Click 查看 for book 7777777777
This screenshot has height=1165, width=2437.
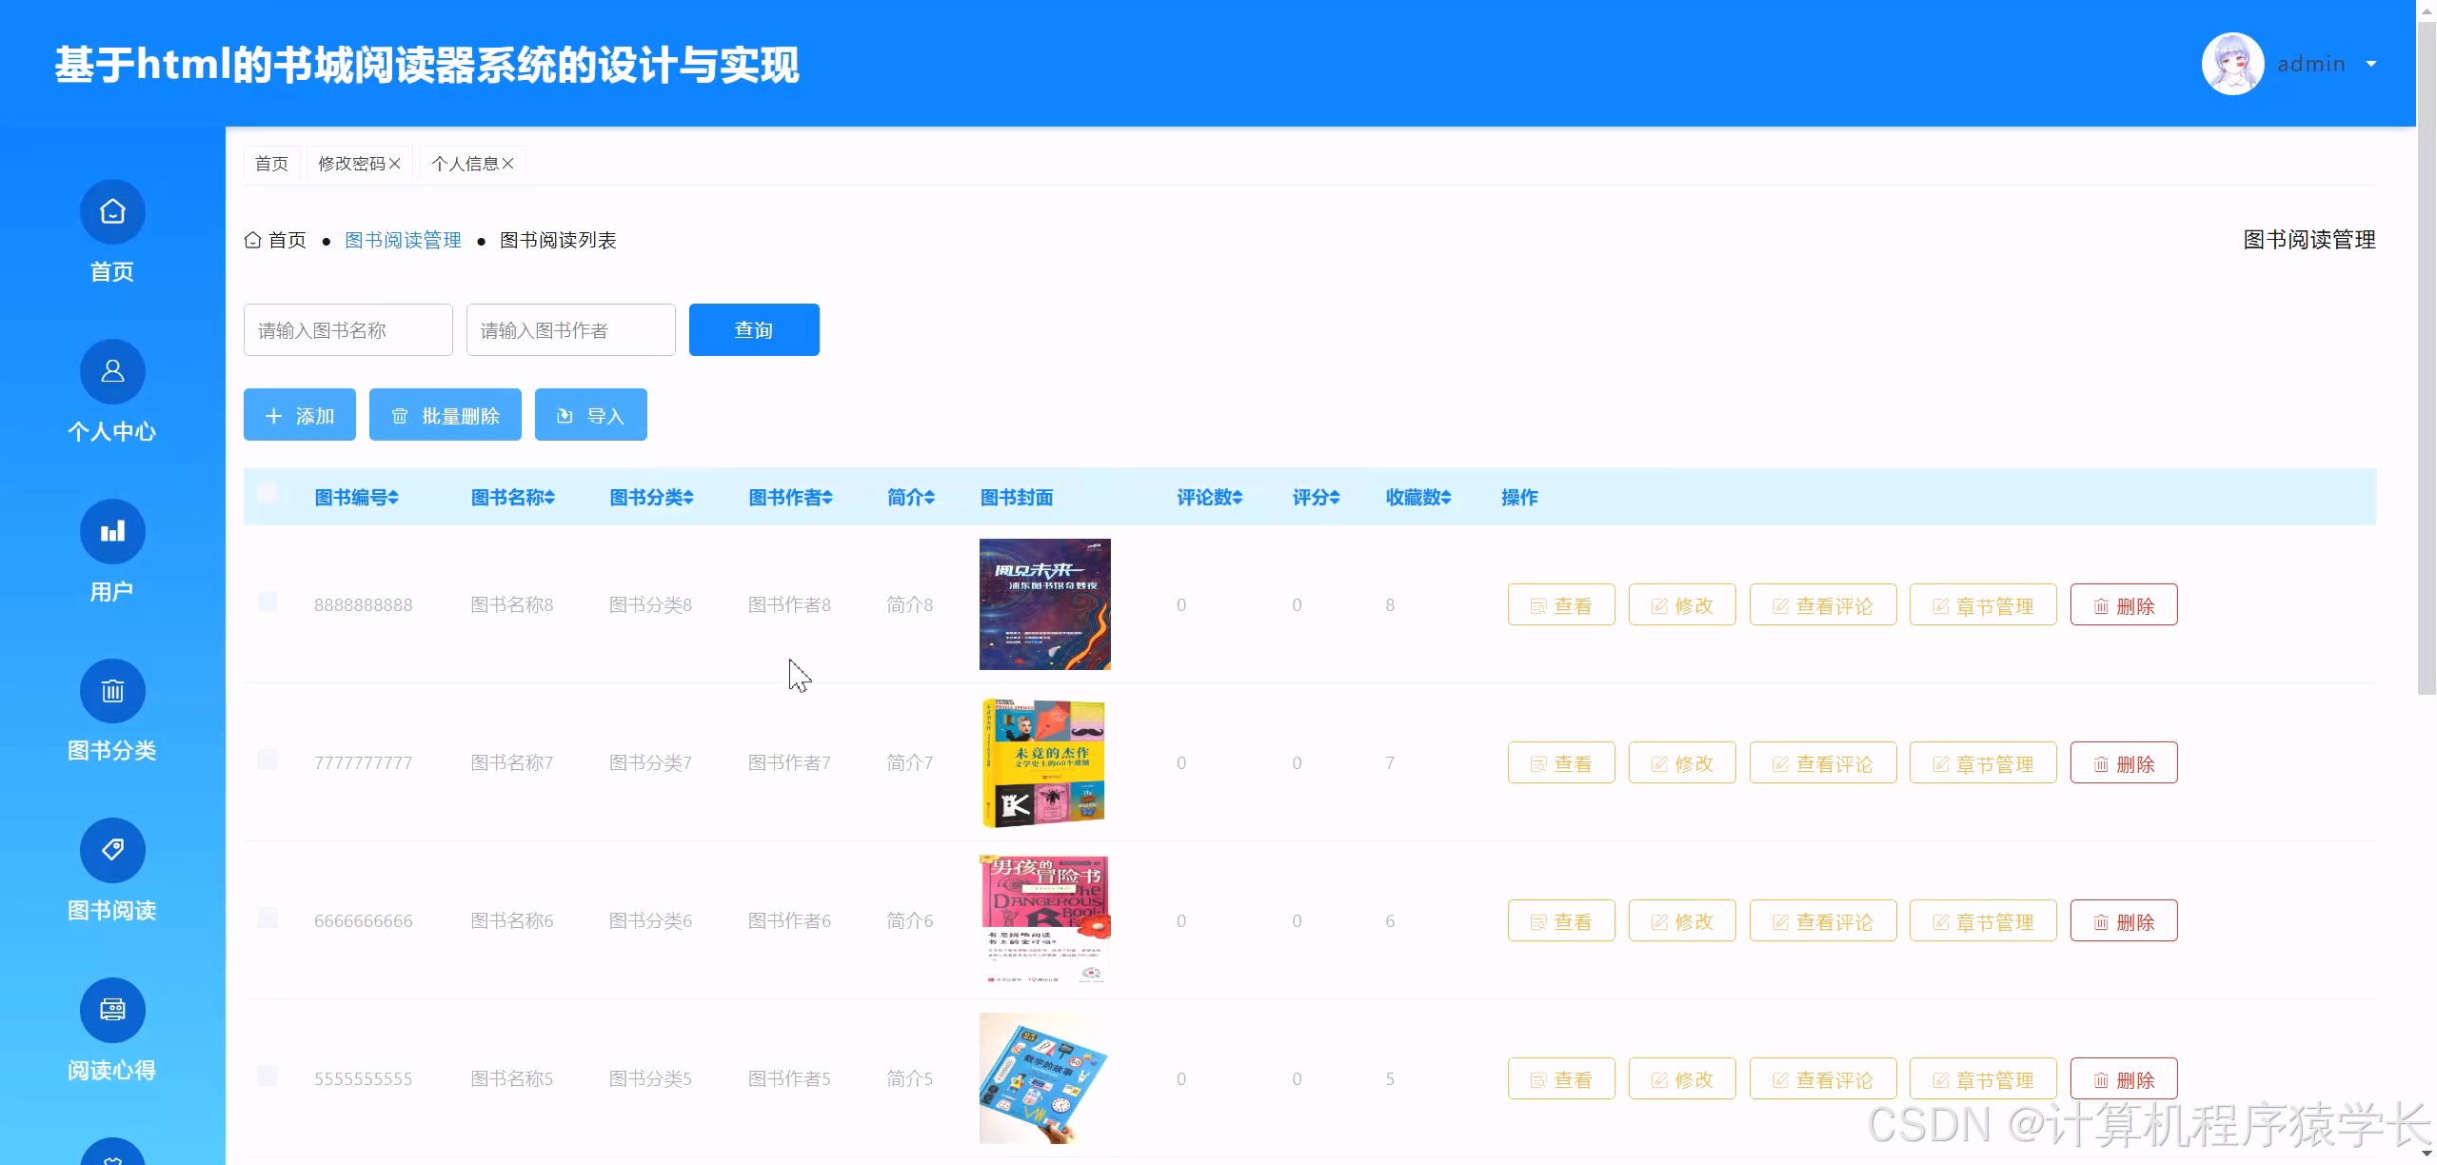1561,763
